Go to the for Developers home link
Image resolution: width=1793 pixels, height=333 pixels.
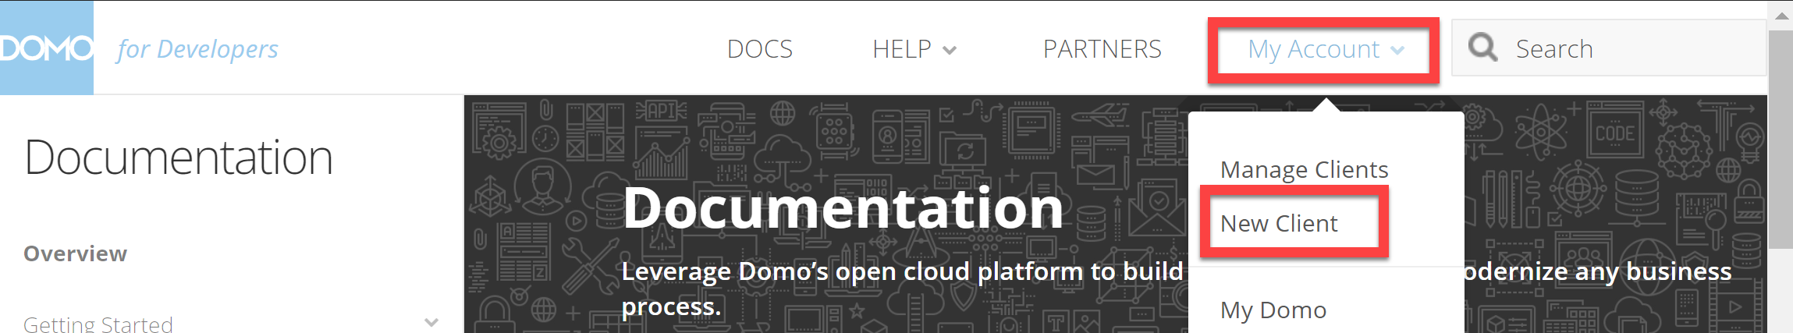click(197, 49)
